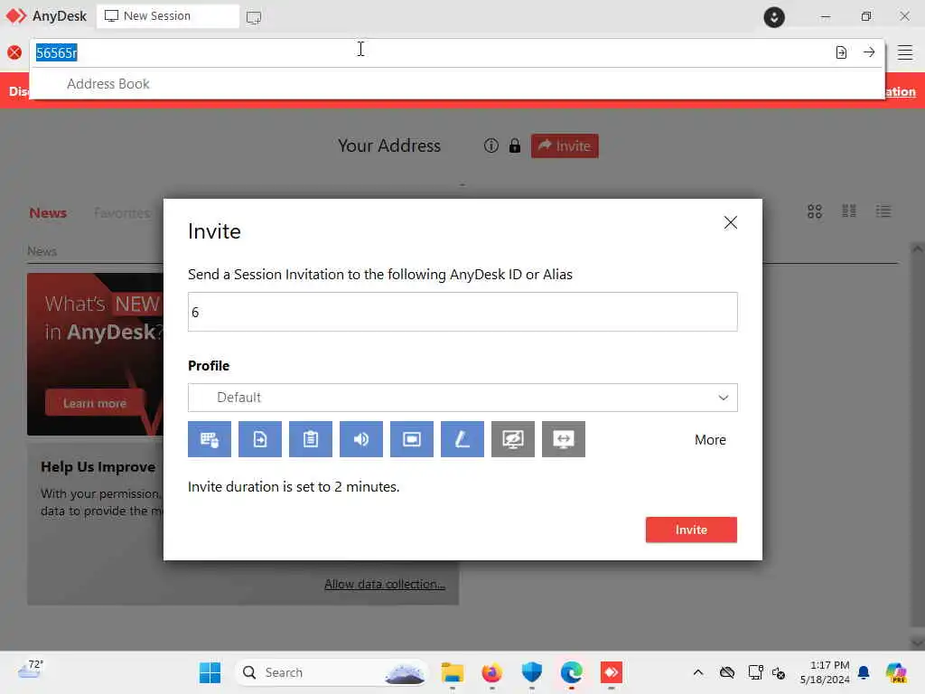Open File Explorer from taskbar

[453, 672]
